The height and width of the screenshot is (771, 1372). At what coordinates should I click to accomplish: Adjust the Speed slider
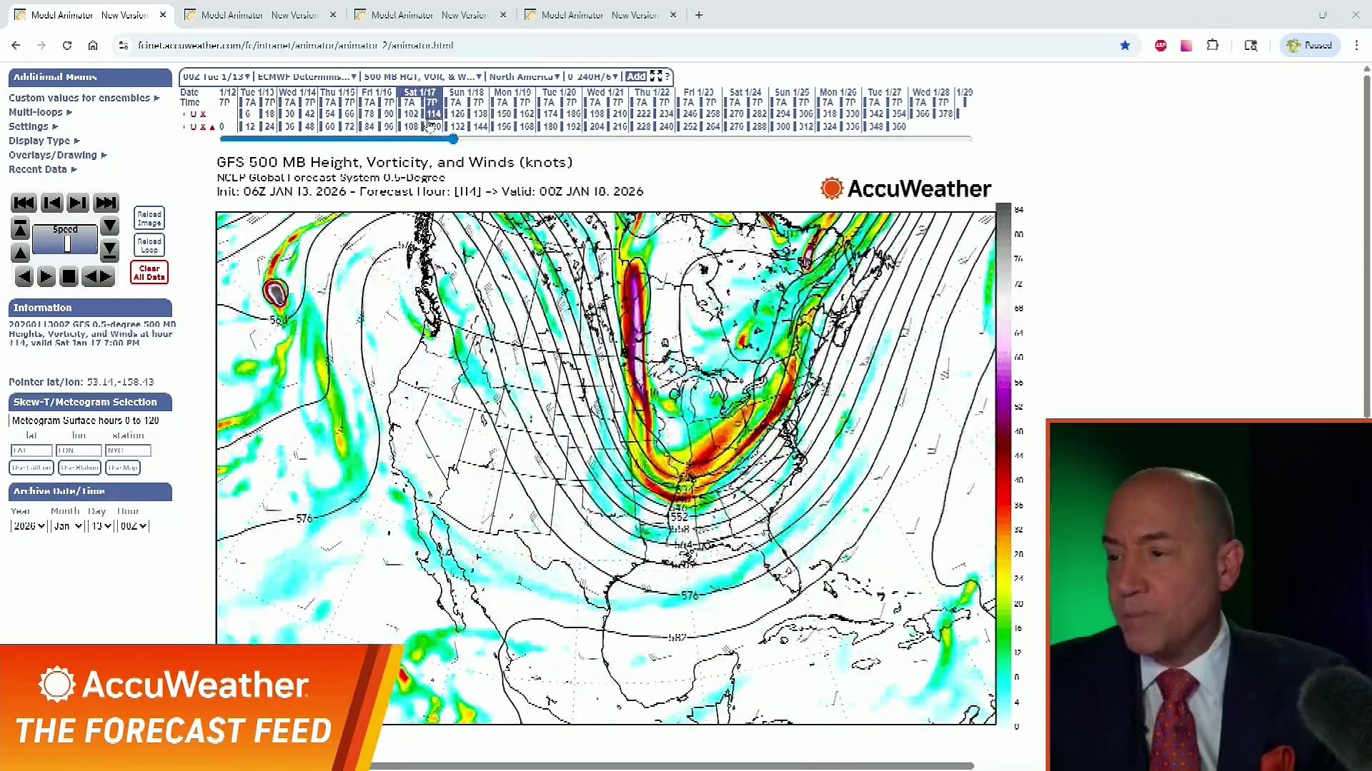(x=67, y=243)
